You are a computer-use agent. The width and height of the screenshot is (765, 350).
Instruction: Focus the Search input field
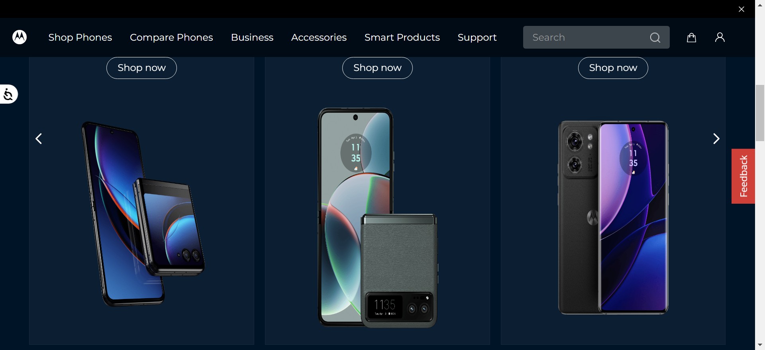[x=586, y=37]
